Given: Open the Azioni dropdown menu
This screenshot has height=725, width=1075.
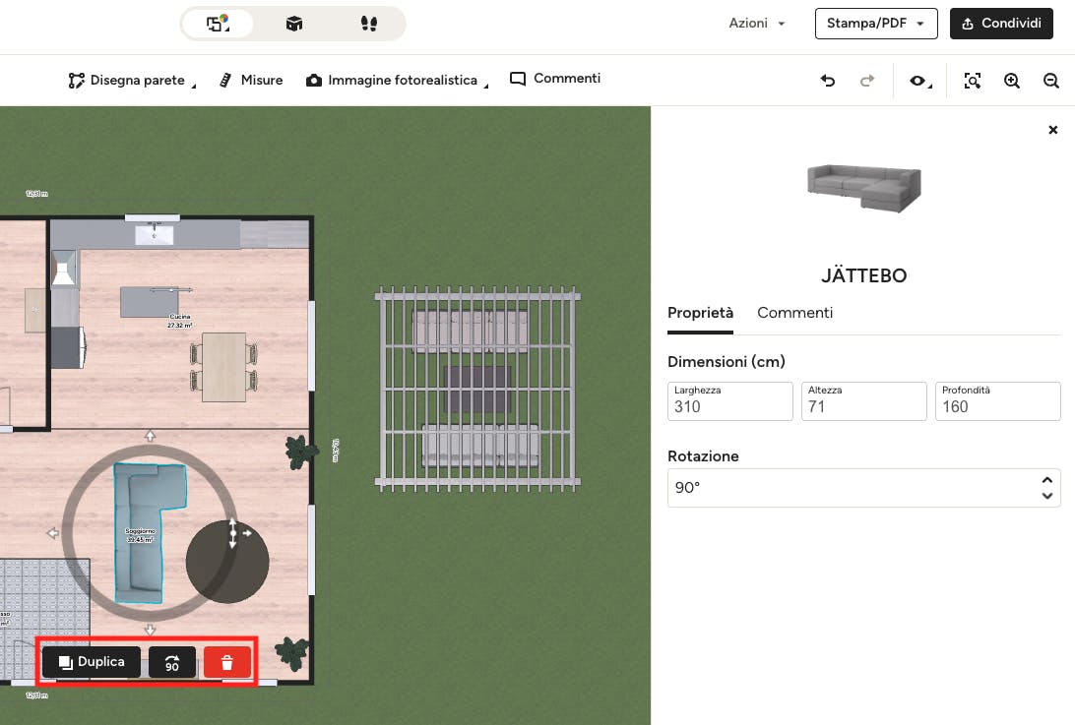Looking at the screenshot, I should pos(757,24).
